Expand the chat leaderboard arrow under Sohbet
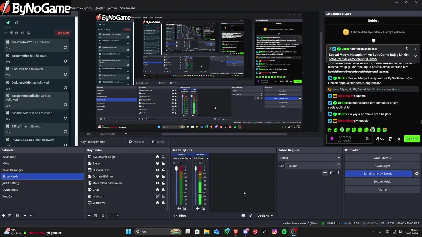This screenshot has height=237, width=422. (x=373, y=41)
